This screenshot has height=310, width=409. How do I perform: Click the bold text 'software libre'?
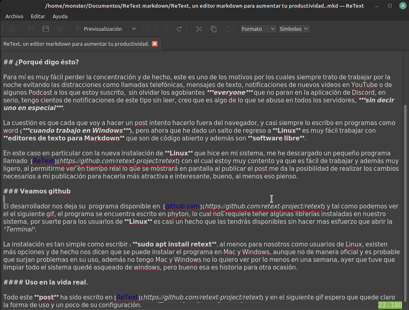pos(276,138)
